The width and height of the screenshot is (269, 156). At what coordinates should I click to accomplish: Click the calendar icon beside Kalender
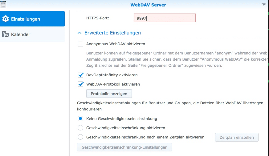[x=6, y=34]
